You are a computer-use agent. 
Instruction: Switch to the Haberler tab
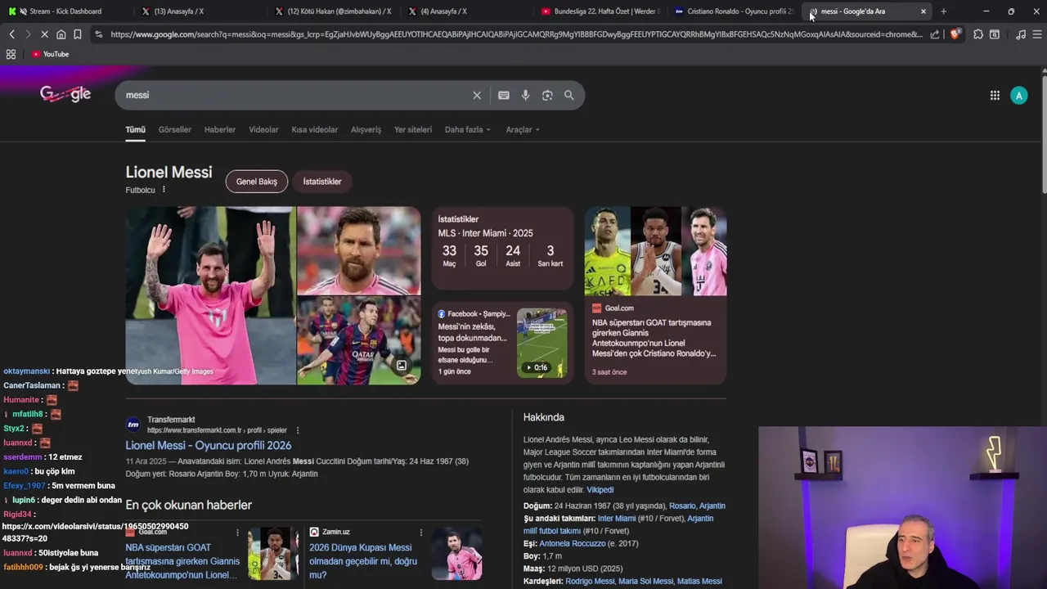219,129
